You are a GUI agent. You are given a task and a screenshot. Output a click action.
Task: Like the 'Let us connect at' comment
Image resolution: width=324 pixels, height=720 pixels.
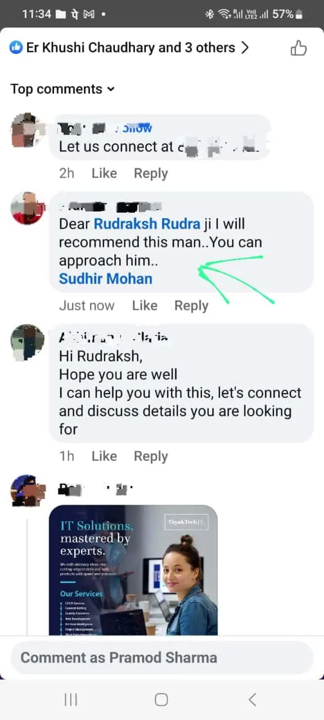click(x=104, y=173)
